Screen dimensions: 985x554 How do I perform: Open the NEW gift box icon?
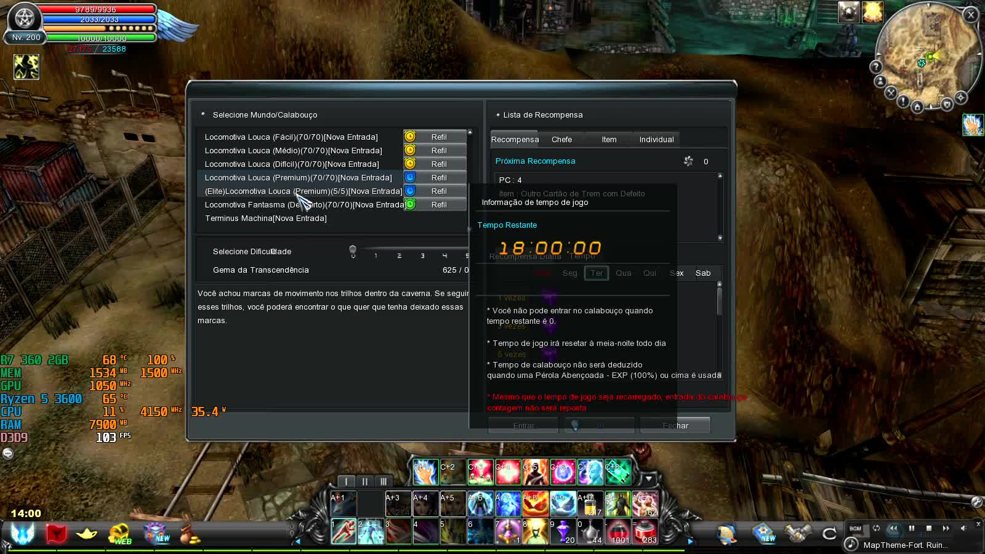coord(155,533)
